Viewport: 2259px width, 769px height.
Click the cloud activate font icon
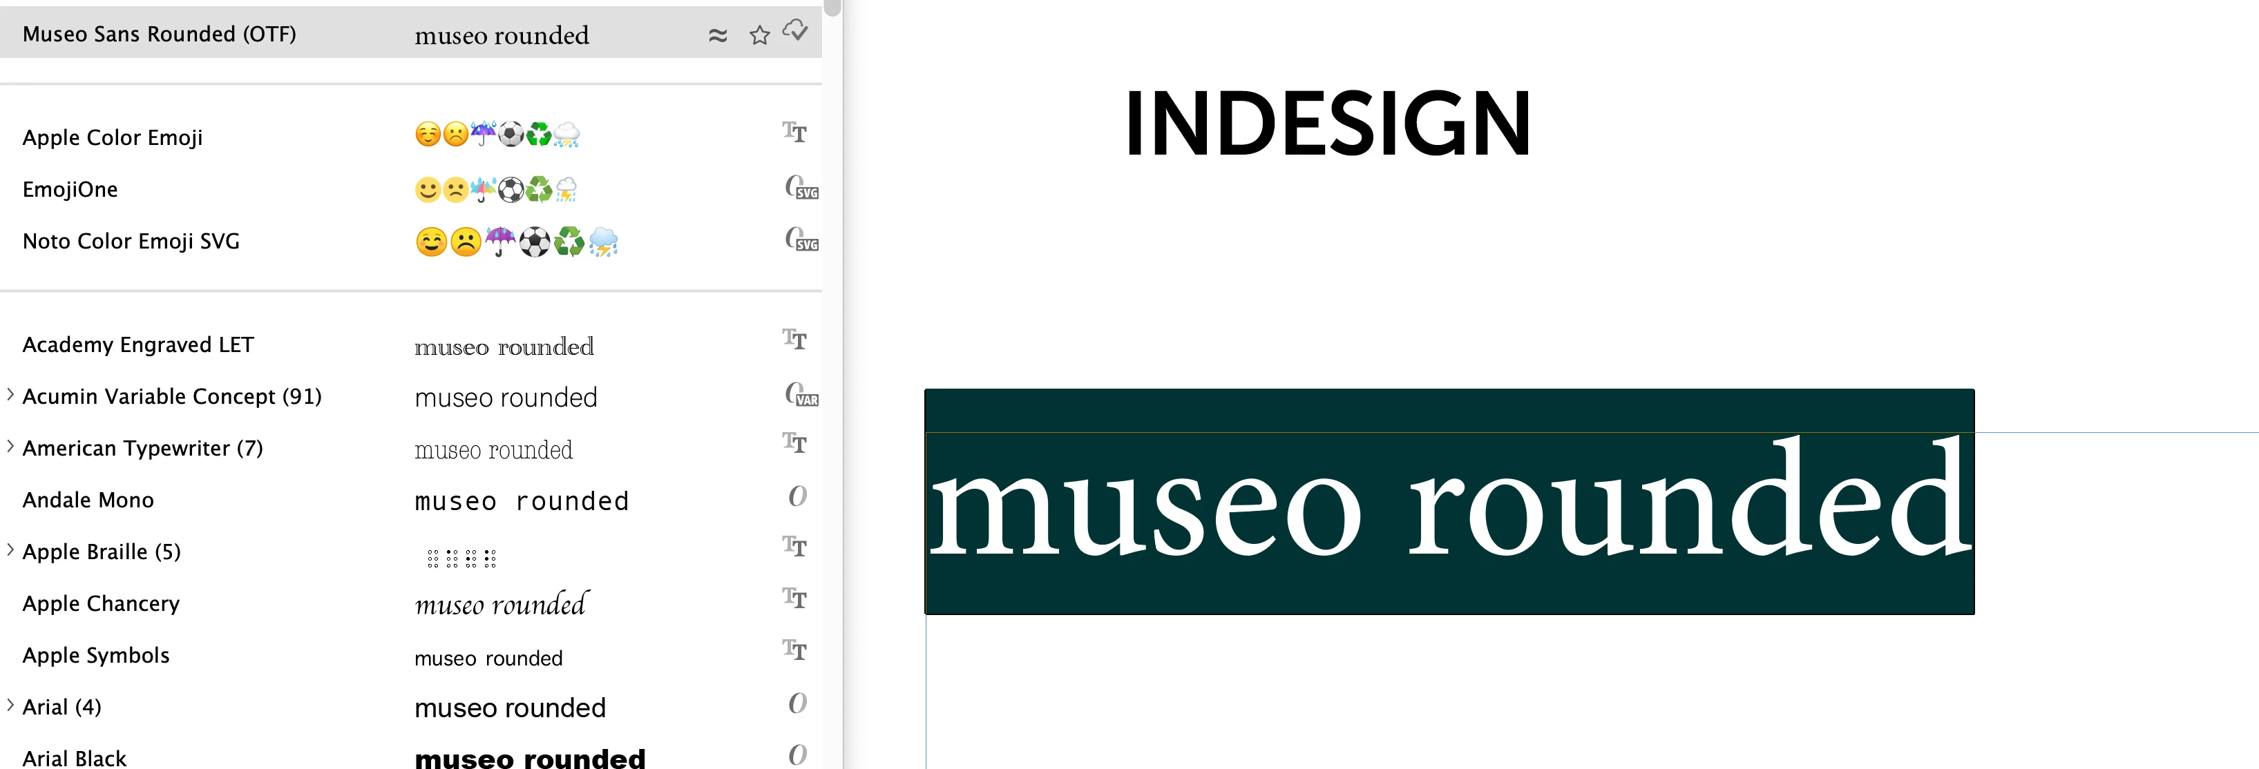(795, 30)
